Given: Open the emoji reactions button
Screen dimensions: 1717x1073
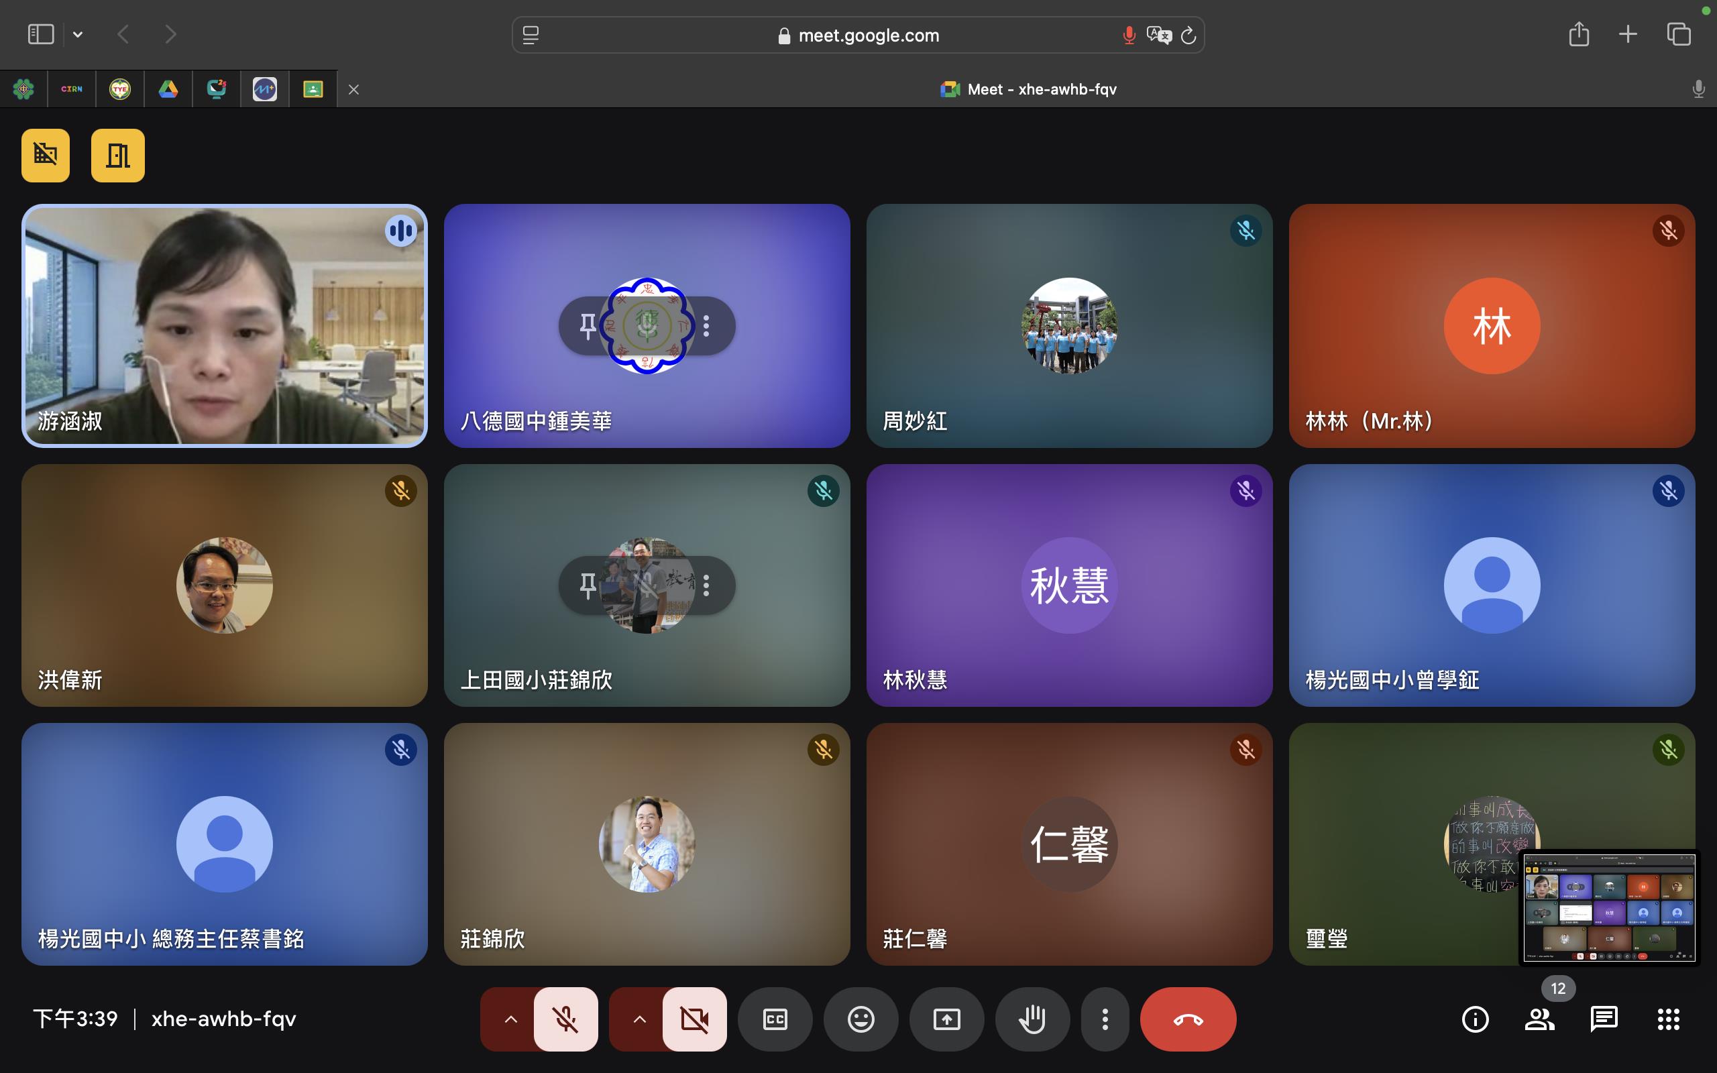Looking at the screenshot, I should click(x=861, y=1019).
